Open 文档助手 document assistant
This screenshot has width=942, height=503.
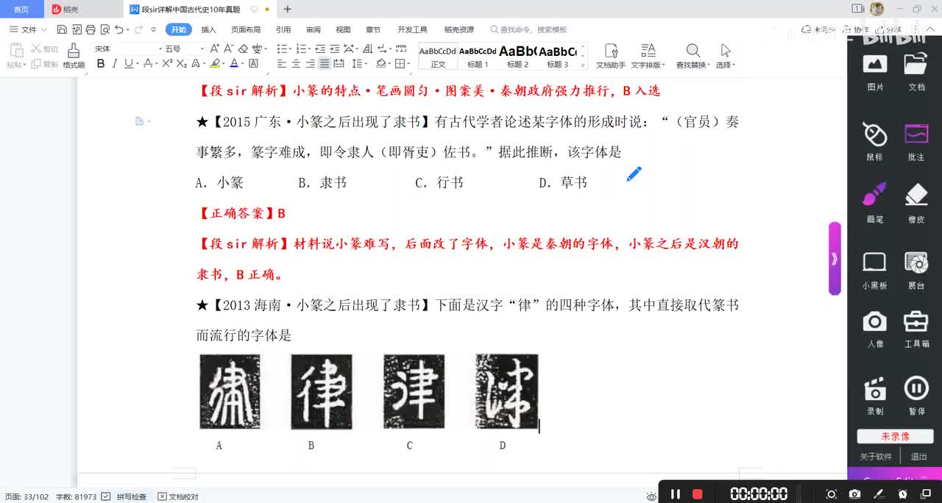pyautogui.click(x=610, y=56)
